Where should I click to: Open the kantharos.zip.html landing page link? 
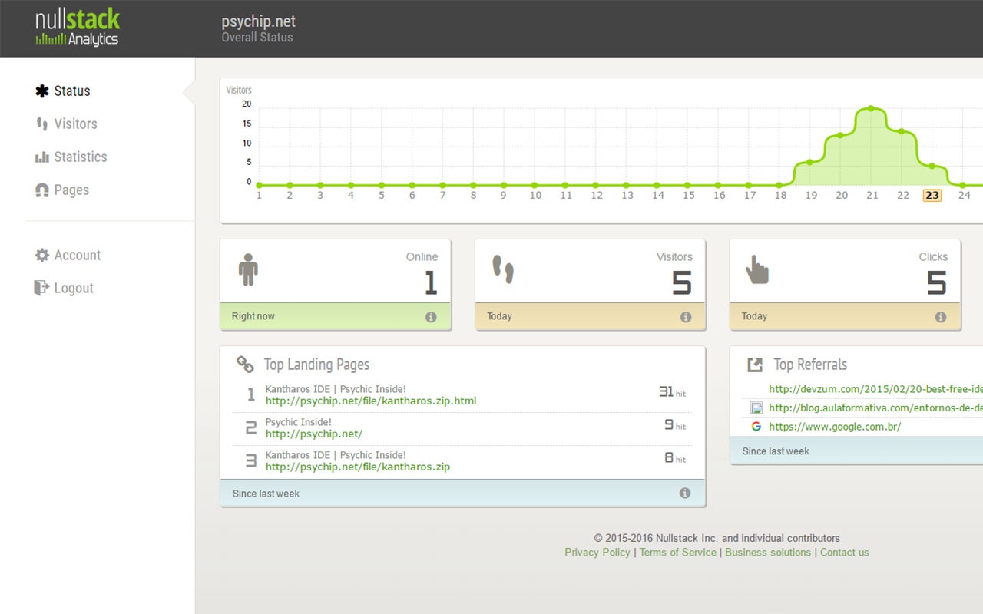coord(372,401)
